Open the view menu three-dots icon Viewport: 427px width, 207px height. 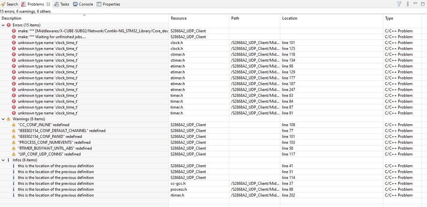[x=408, y=4]
